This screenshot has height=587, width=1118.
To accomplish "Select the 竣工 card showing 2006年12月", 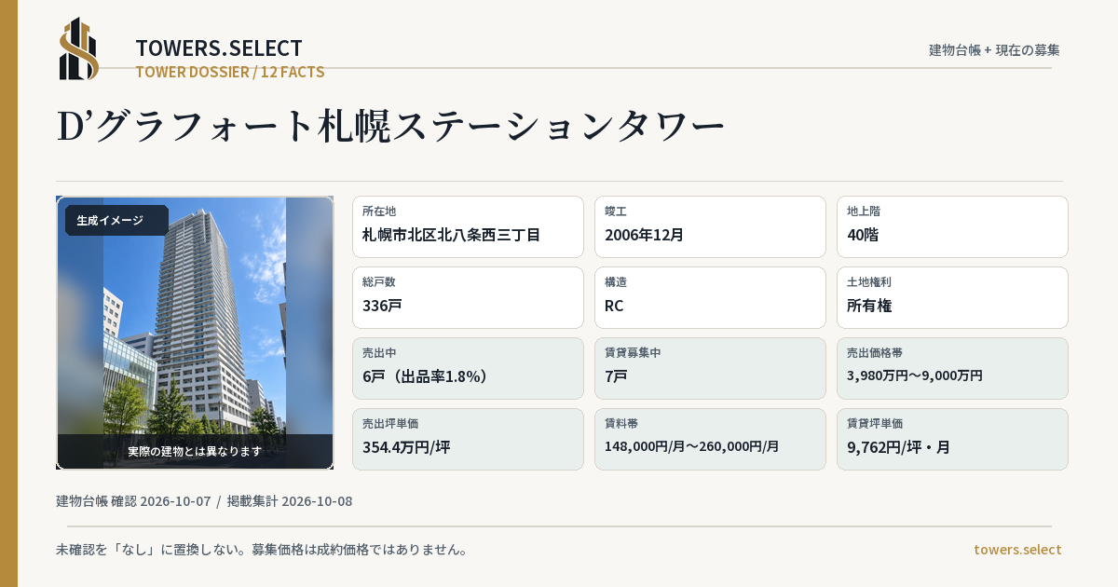I will click(x=710, y=226).
